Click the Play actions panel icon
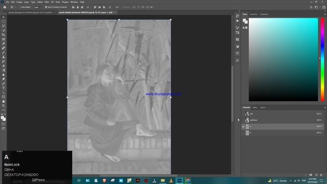 [x=238, y=21]
